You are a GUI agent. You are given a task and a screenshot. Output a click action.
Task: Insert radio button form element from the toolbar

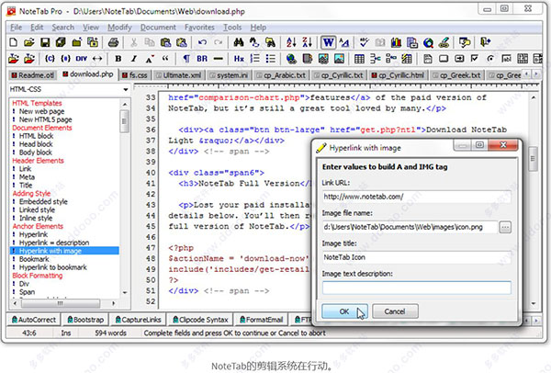pyautogui.click(x=490, y=59)
